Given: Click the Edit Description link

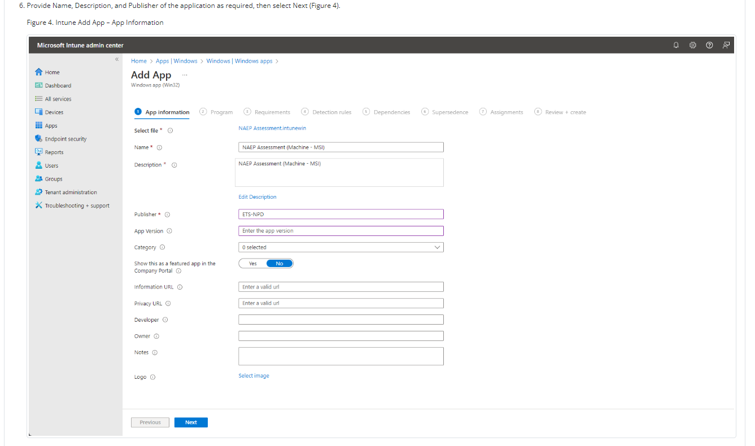Looking at the screenshot, I should (258, 197).
